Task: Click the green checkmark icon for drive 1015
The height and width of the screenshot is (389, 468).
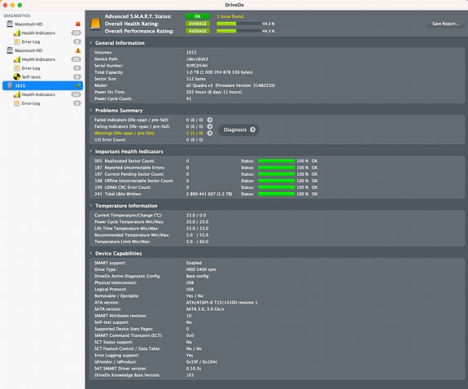Action: pos(77,85)
